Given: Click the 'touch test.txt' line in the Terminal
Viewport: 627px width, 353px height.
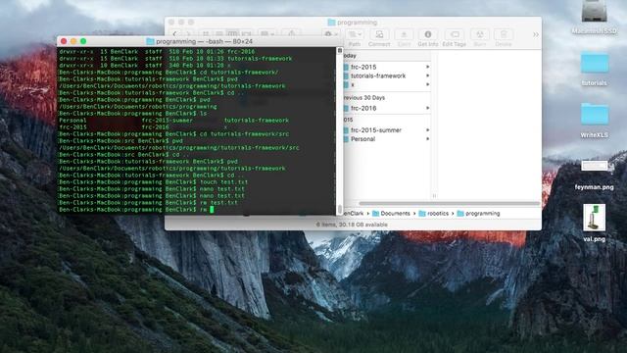Looking at the screenshot, I should click(x=153, y=182).
